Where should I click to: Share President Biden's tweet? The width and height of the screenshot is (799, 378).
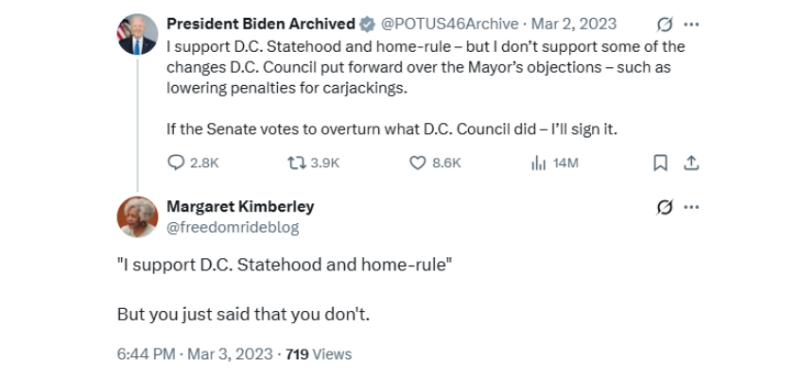[x=691, y=163]
